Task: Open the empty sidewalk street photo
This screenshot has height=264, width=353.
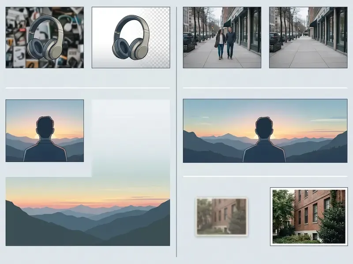Action: pyautogui.click(x=308, y=37)
